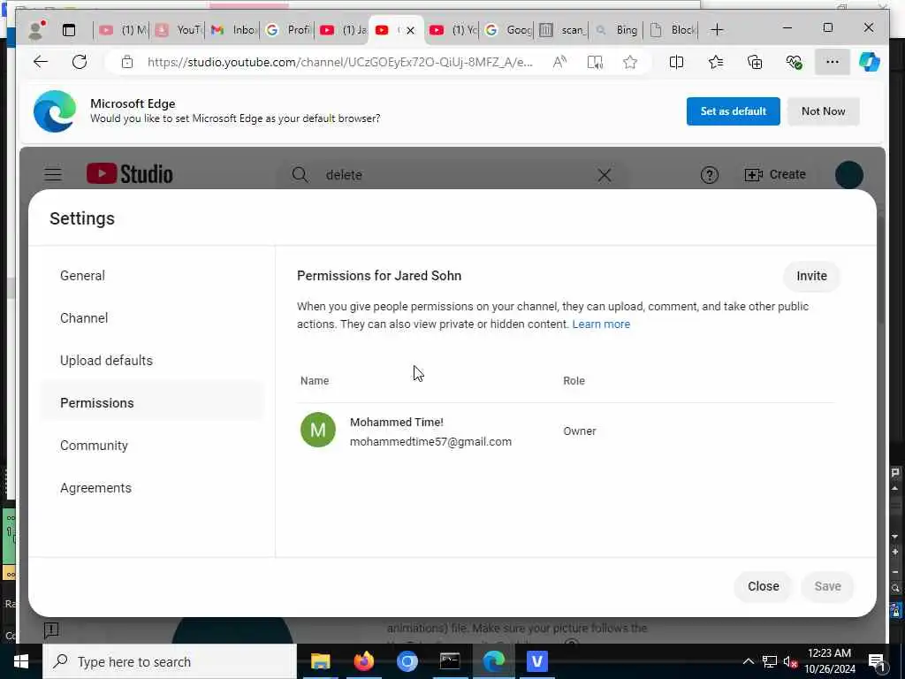This screenshot has width=905, height=679.
Task: Click the send feedback icon in Studio
Action: [x=51, y=629]
